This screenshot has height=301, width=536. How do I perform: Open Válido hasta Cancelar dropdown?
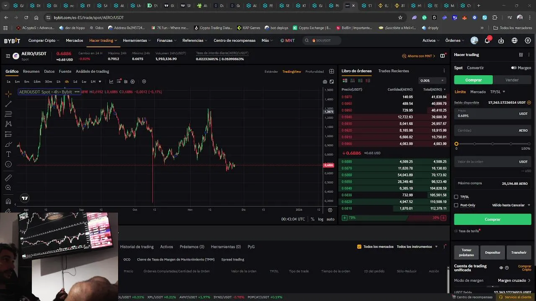click(510, 205)
